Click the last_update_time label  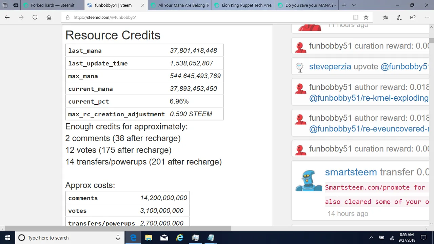coord(98,63)
